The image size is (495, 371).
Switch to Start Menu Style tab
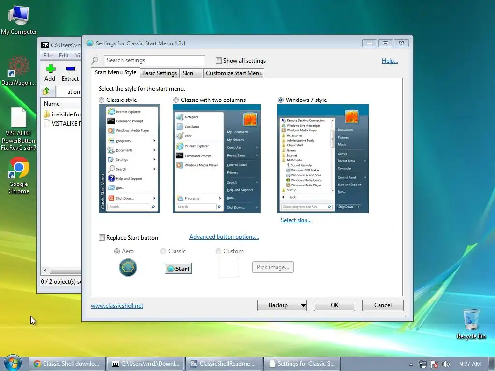(116, 72)
